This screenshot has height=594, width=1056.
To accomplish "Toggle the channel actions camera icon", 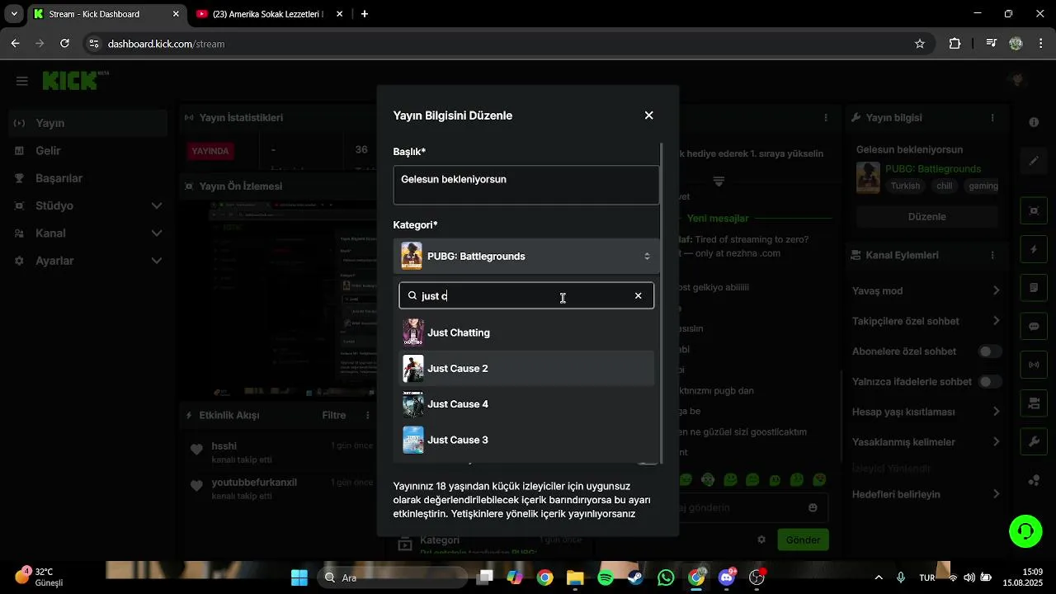I will [1034, 403].
